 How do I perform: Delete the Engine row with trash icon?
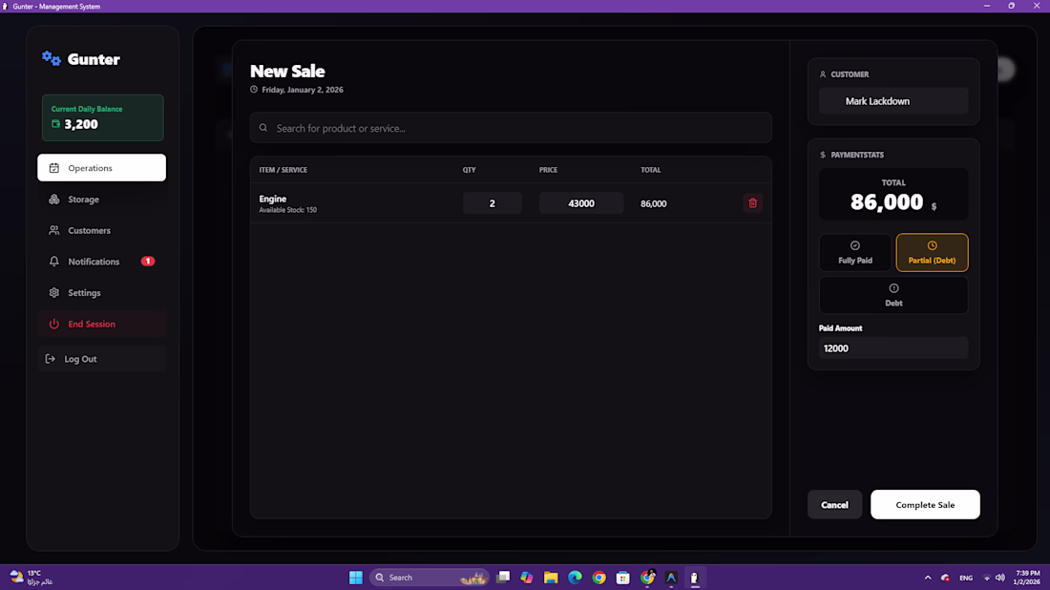(753, 203)
